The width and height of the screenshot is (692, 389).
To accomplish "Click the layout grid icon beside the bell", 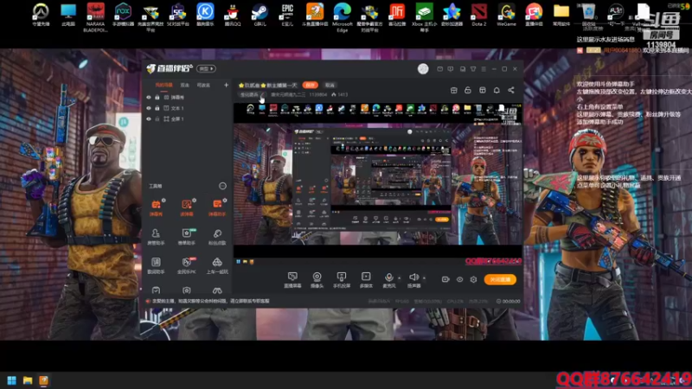I will click(x=483, y=90).
